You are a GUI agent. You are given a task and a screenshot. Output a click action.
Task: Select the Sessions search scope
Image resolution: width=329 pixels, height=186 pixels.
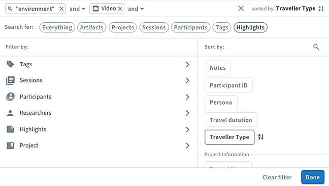154,27
